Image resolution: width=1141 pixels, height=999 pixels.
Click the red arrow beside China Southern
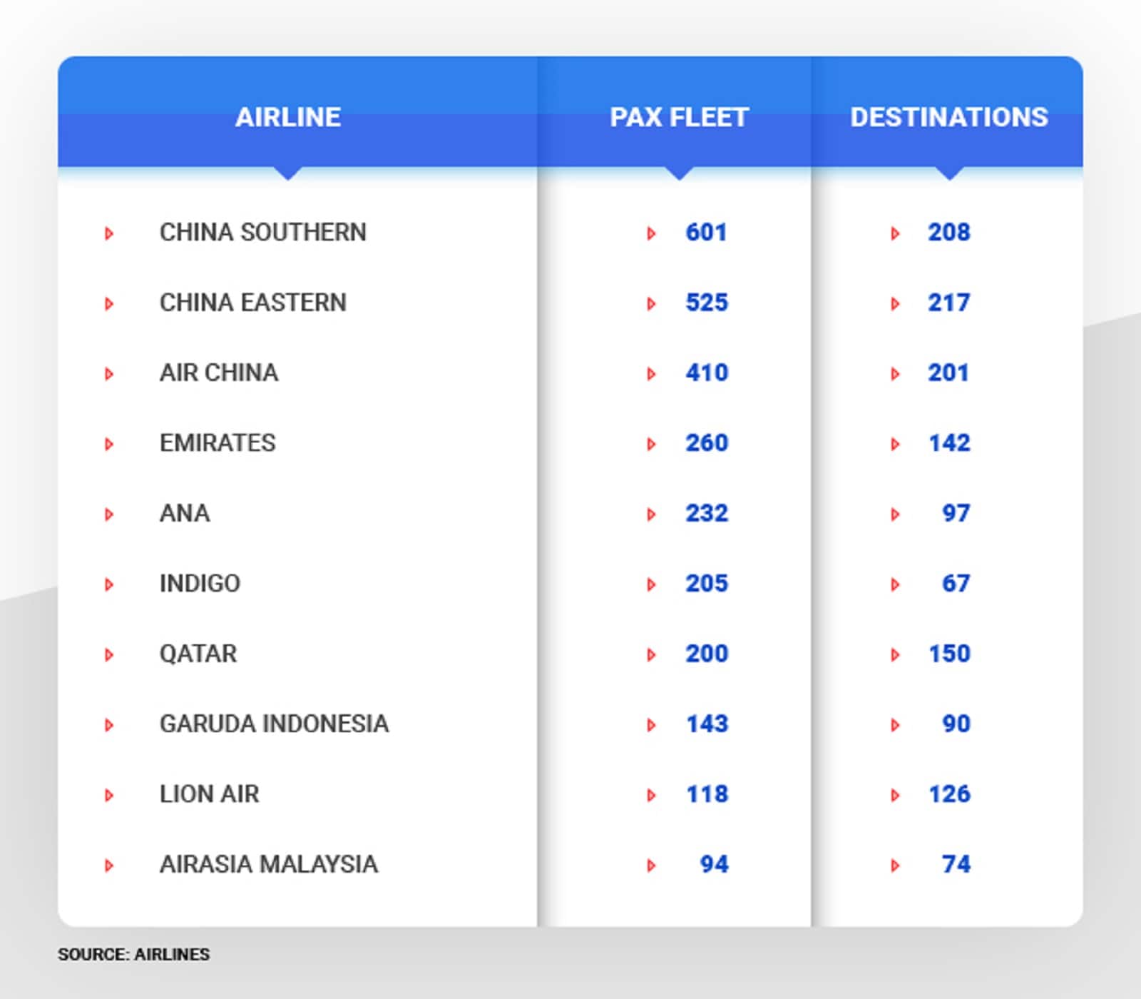(109, 233)
